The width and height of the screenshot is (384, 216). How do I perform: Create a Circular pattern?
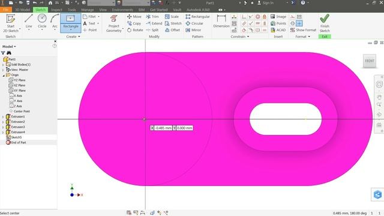pyautogui.click(x=194, y=23)
